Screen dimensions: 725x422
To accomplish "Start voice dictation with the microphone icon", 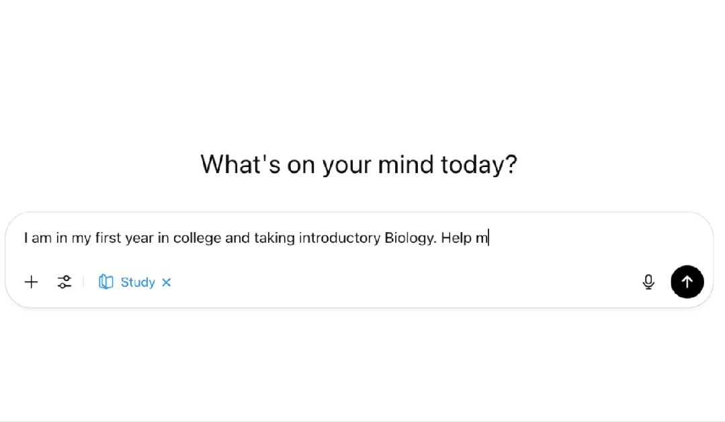I will pos(648,282).
